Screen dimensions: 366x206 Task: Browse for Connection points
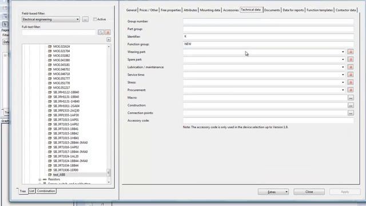[351, 113]
